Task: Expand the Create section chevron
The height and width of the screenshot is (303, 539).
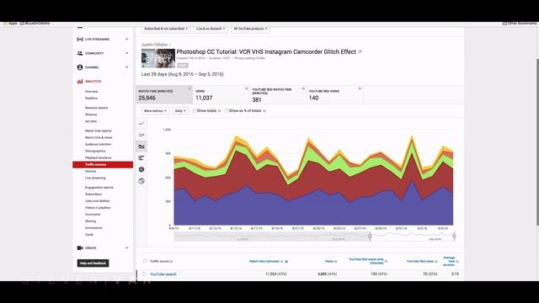Action: click(x=127, y=247)
